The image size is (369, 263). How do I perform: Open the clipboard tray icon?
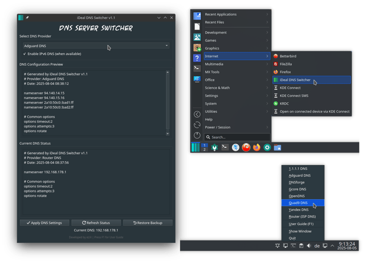[301, 246]
